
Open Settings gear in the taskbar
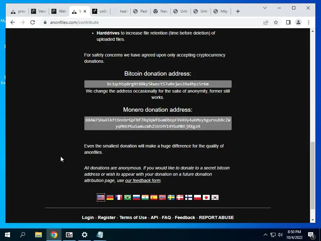(85, 235)
